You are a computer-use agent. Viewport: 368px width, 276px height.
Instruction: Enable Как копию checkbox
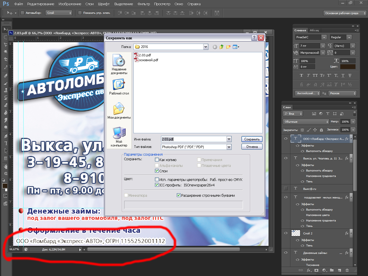157,160
